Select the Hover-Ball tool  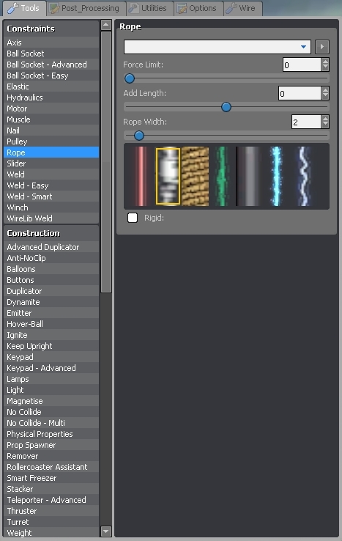pyautogui.click(x=51, y=324)
